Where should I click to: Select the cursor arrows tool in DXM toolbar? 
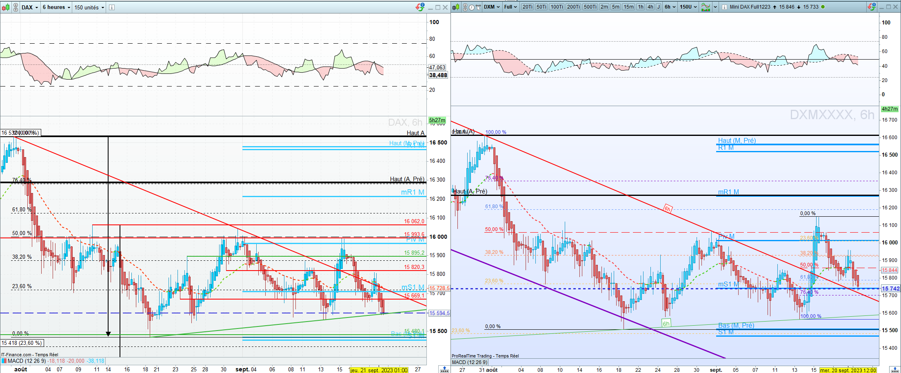478,7
